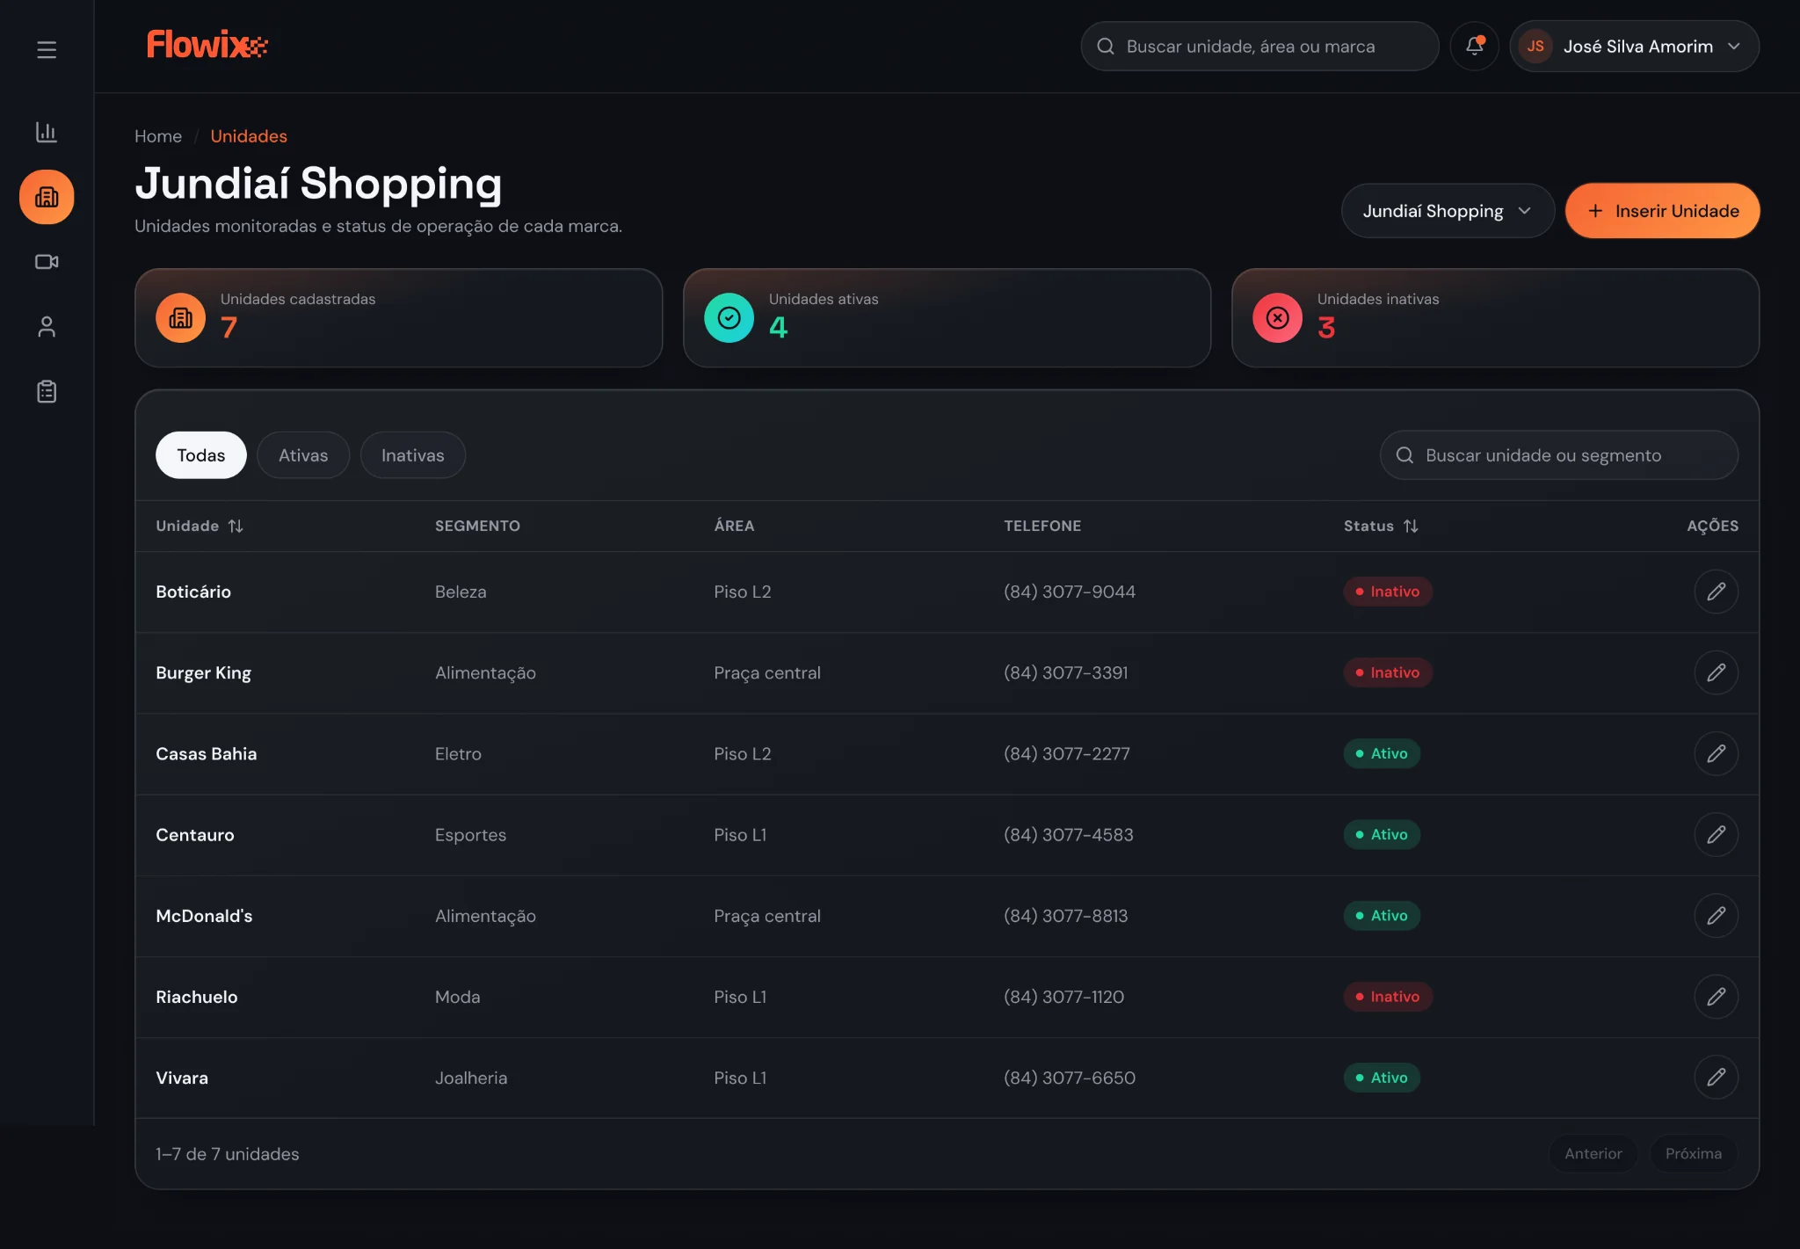Click phone number (84) 3077-3391
The image size is (1800, 1249).
pos(1066,672)
